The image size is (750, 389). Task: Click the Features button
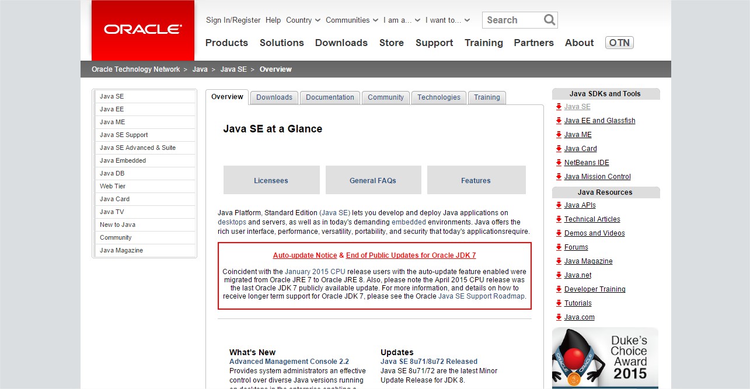tap(476, 180)
